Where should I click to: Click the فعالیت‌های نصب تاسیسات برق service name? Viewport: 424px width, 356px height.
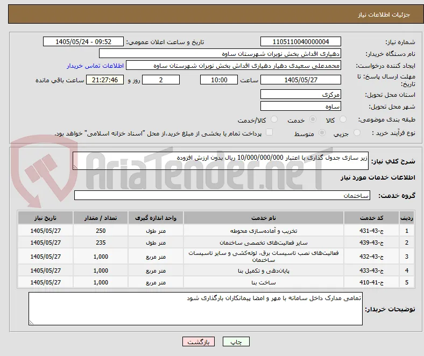263,257
